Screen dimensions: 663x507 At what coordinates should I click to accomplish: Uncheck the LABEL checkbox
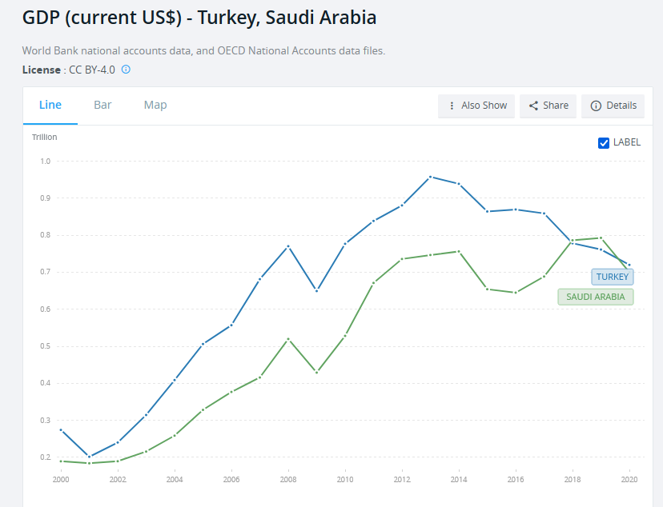[x=604, y=142]
